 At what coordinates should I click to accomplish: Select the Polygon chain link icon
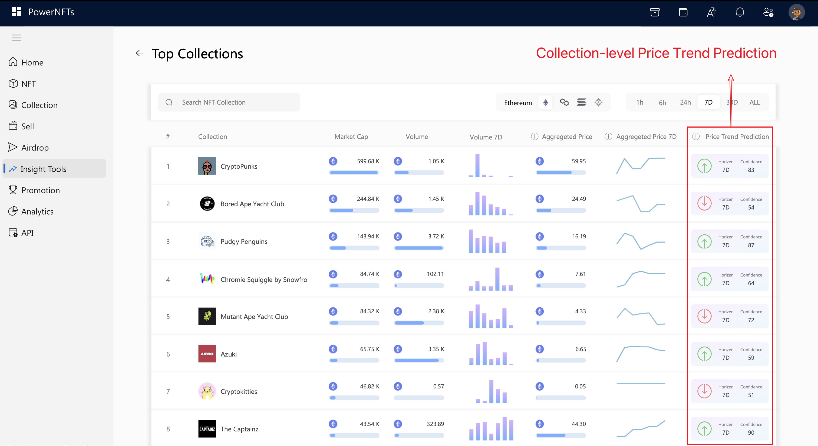click(564, 102)
